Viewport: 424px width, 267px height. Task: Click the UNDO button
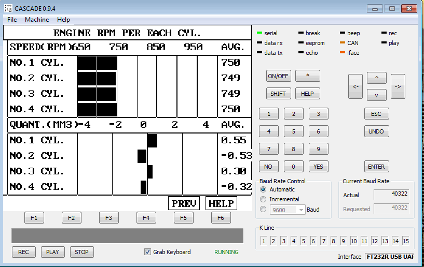376,131
